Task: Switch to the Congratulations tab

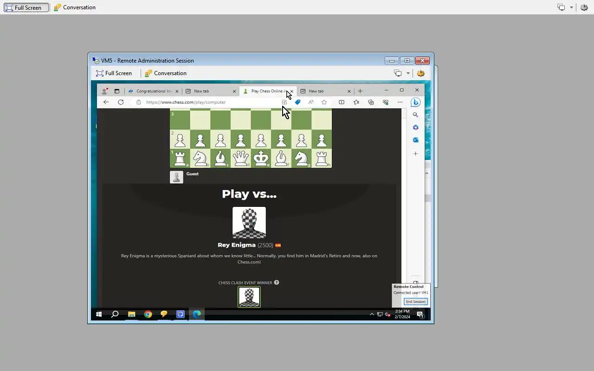Action: tap(154, 91)
